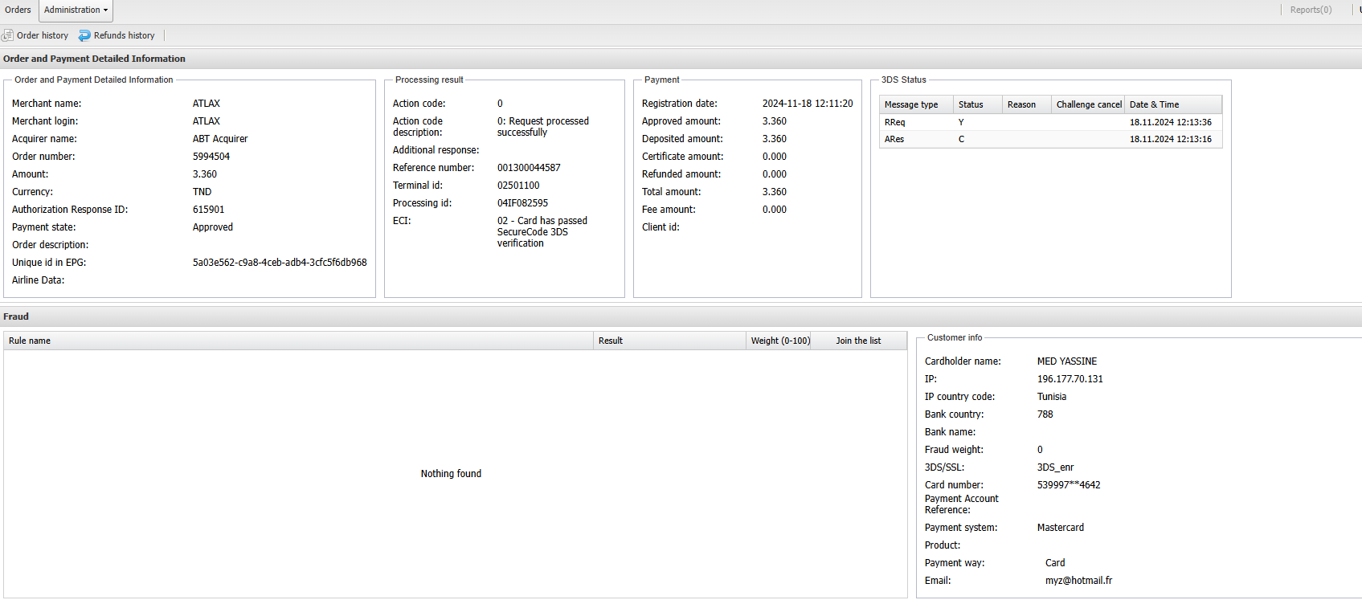Open the Orders menu

pos(18,10)
